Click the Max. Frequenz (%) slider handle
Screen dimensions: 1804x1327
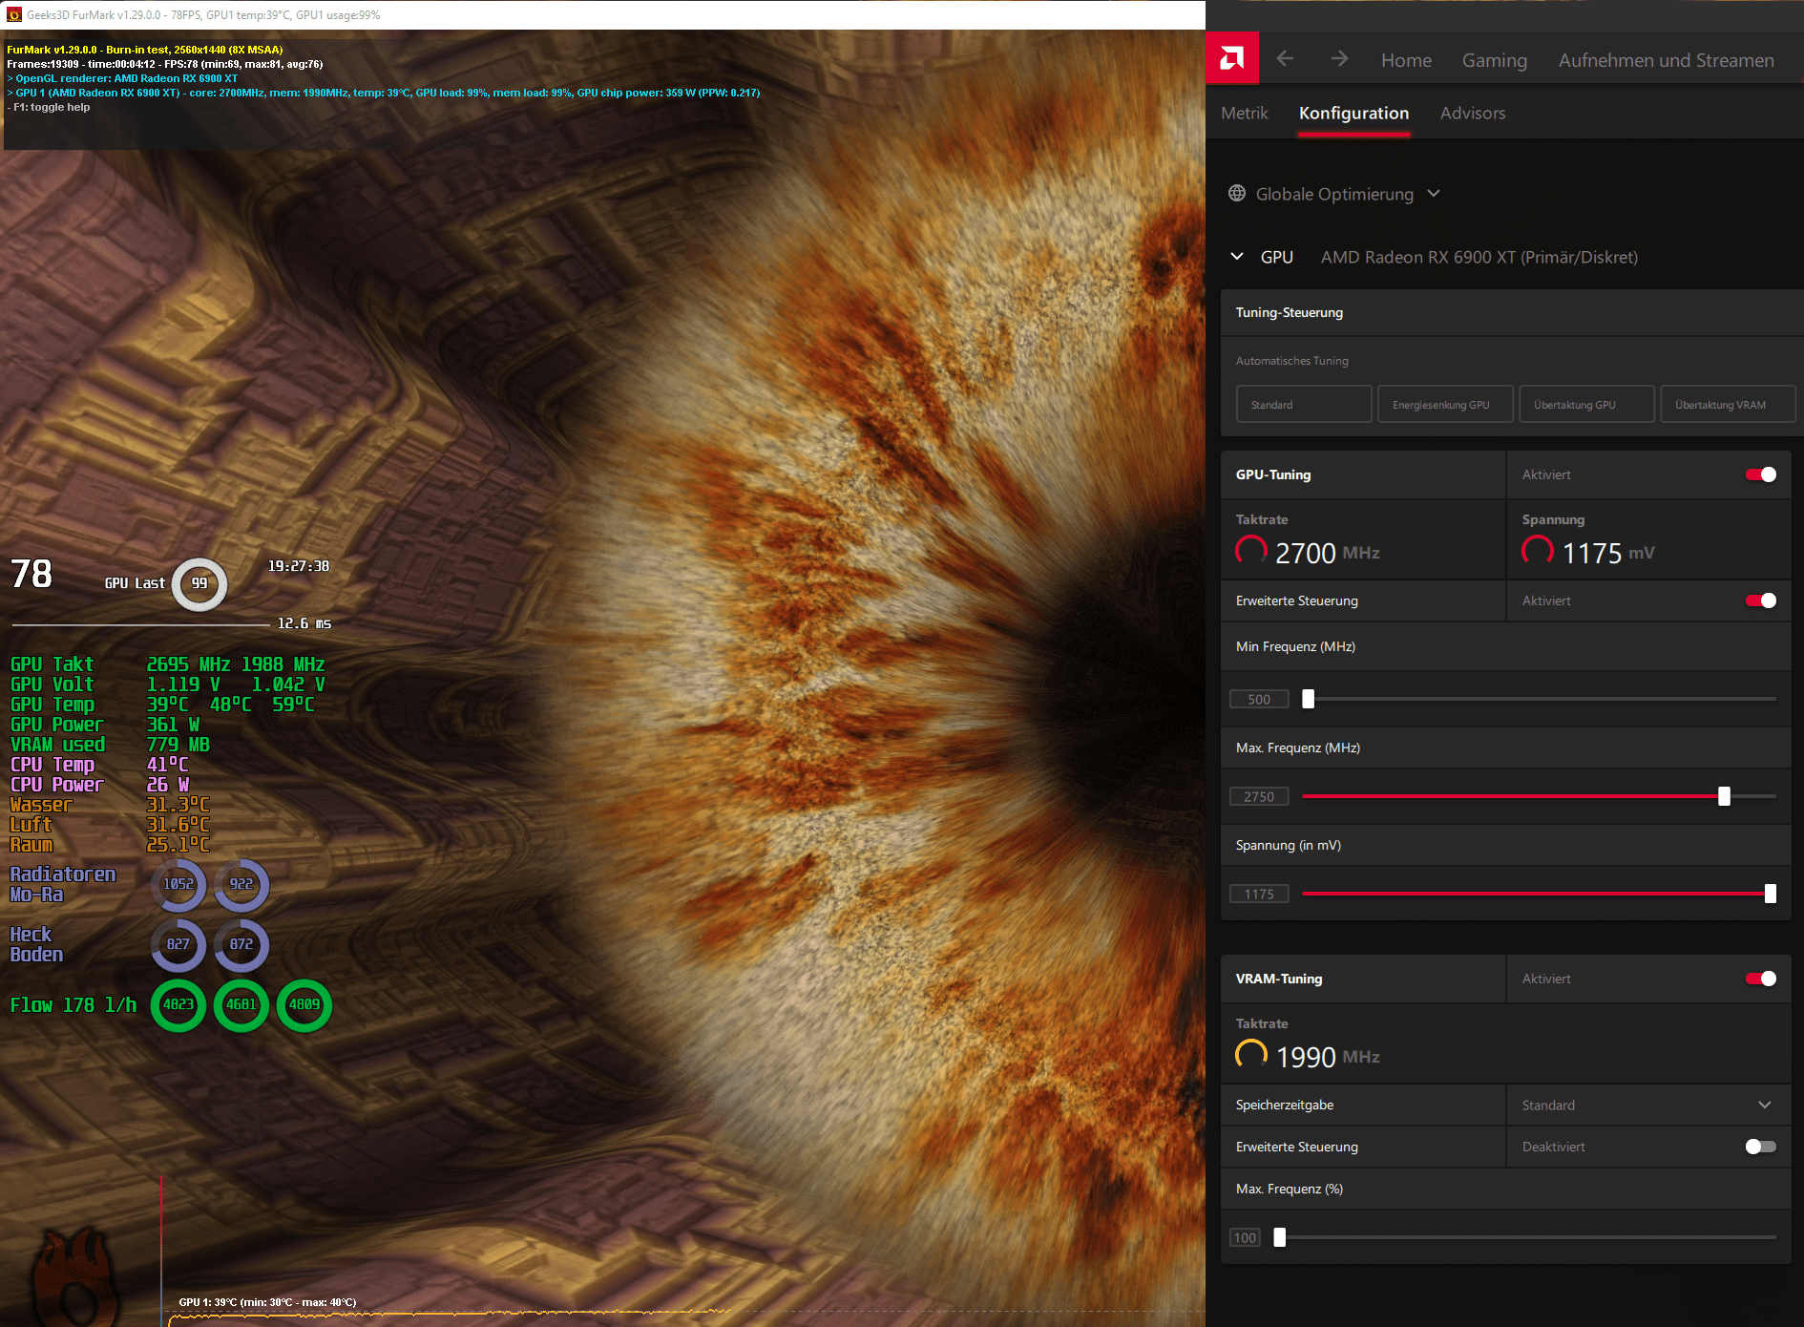coord(1280,1237)
